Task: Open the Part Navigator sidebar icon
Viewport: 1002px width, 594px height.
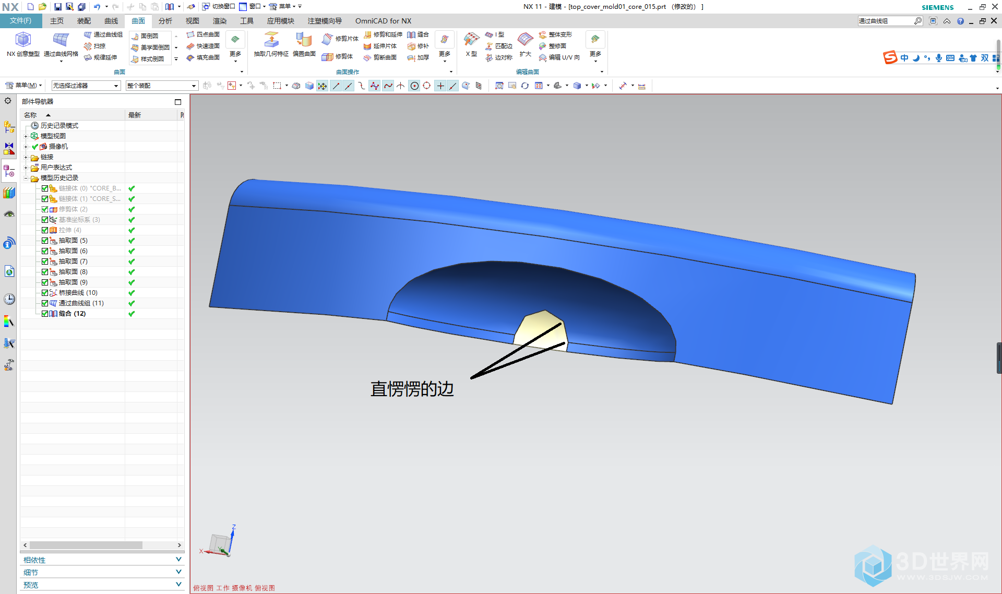Action: click(x=9, y=171)
